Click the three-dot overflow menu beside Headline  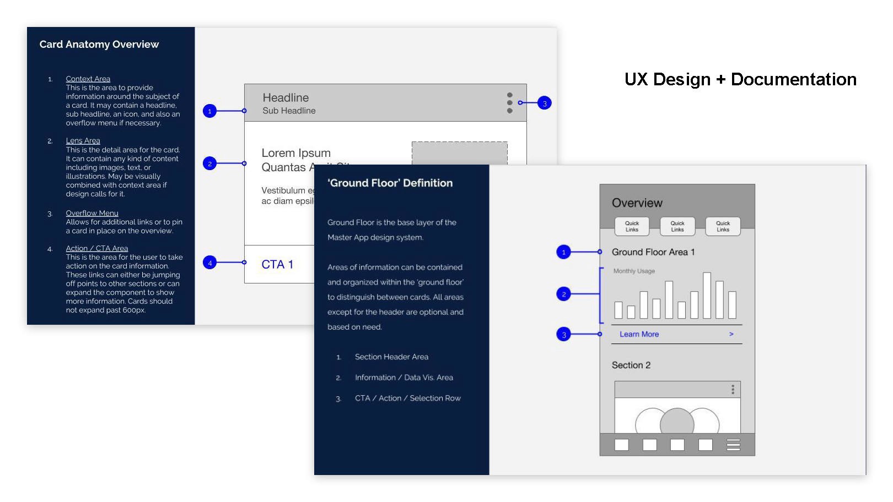point(509,103)
